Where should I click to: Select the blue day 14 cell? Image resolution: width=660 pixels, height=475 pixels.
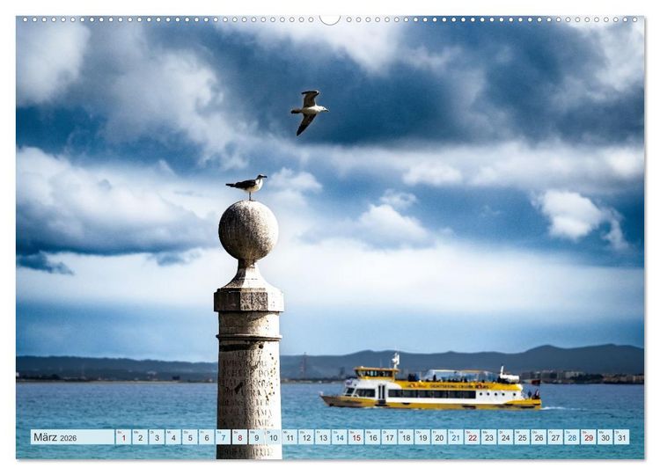(340, 437)
